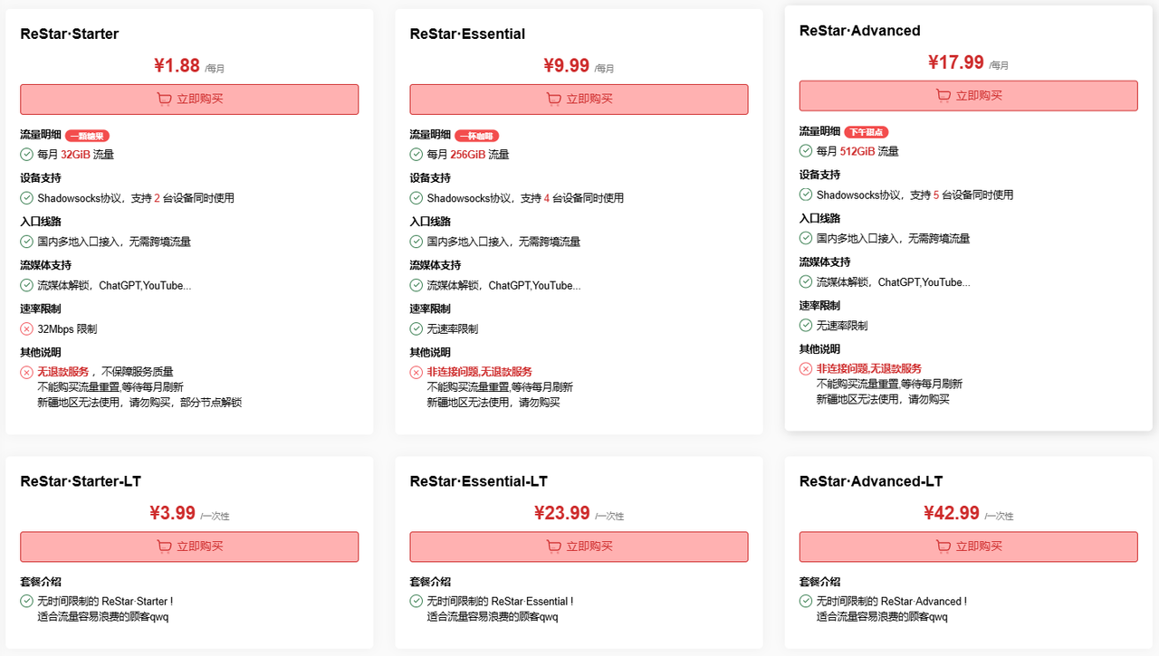The height and width of the screenshot is (656, 1159).
Task: Purchase the ReStar·Advanced ¥17.99 plan
Action: (x=968, y=96)
